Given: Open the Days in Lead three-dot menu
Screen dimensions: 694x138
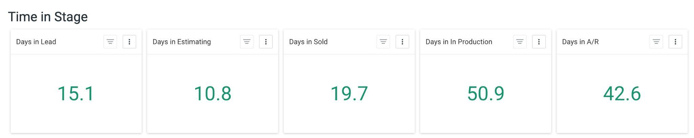Looking at the screenshot, I should pyautogui.click(x=129, y=42).
